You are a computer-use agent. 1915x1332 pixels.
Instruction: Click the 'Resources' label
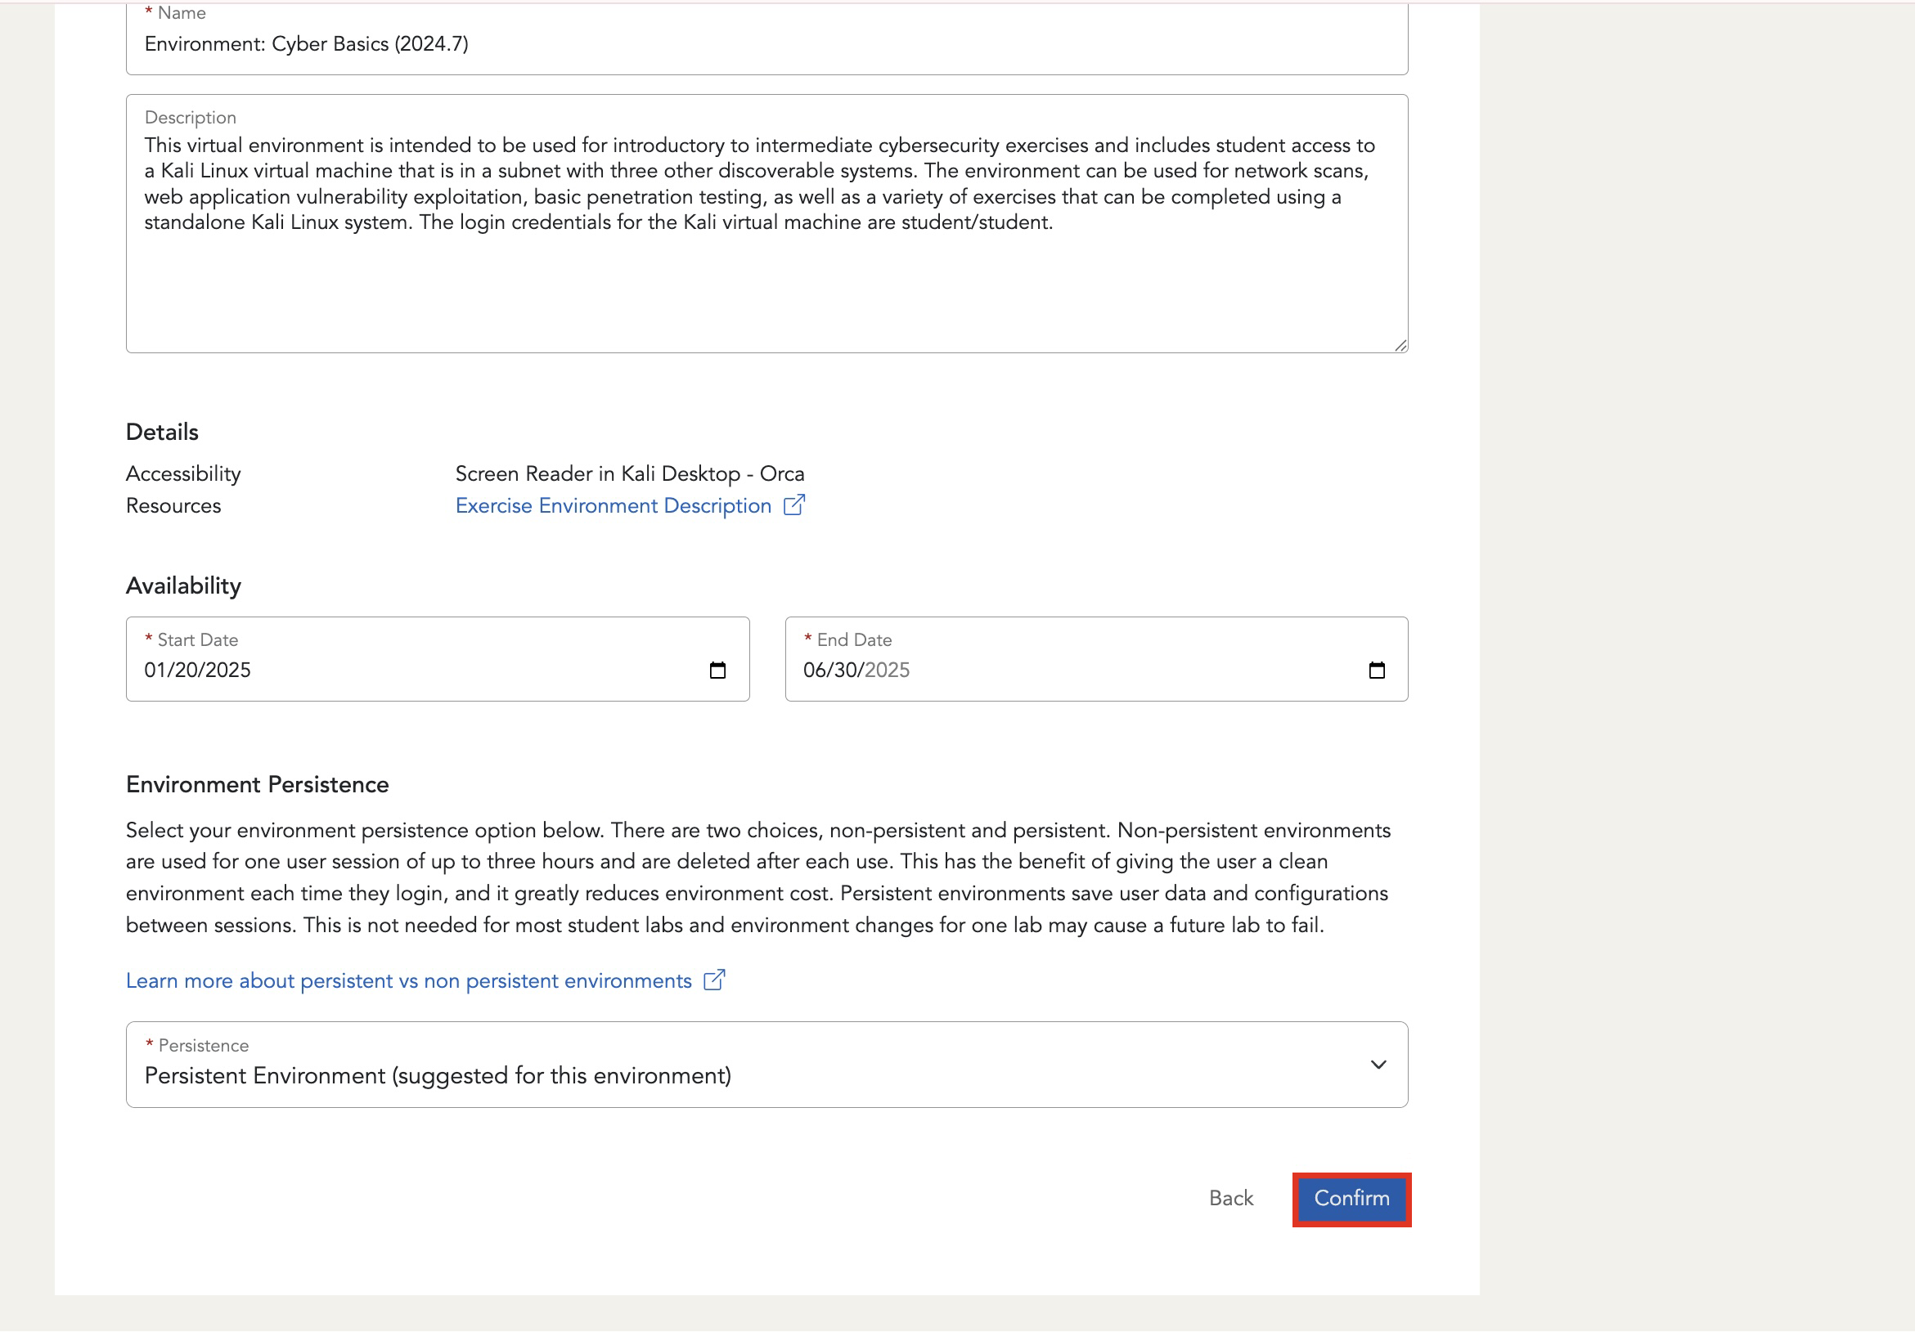click(173, 506)
